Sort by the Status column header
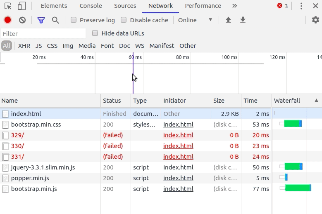Viewport: 322px width, 214px height. pyautogui.click(x=116, y=101)
